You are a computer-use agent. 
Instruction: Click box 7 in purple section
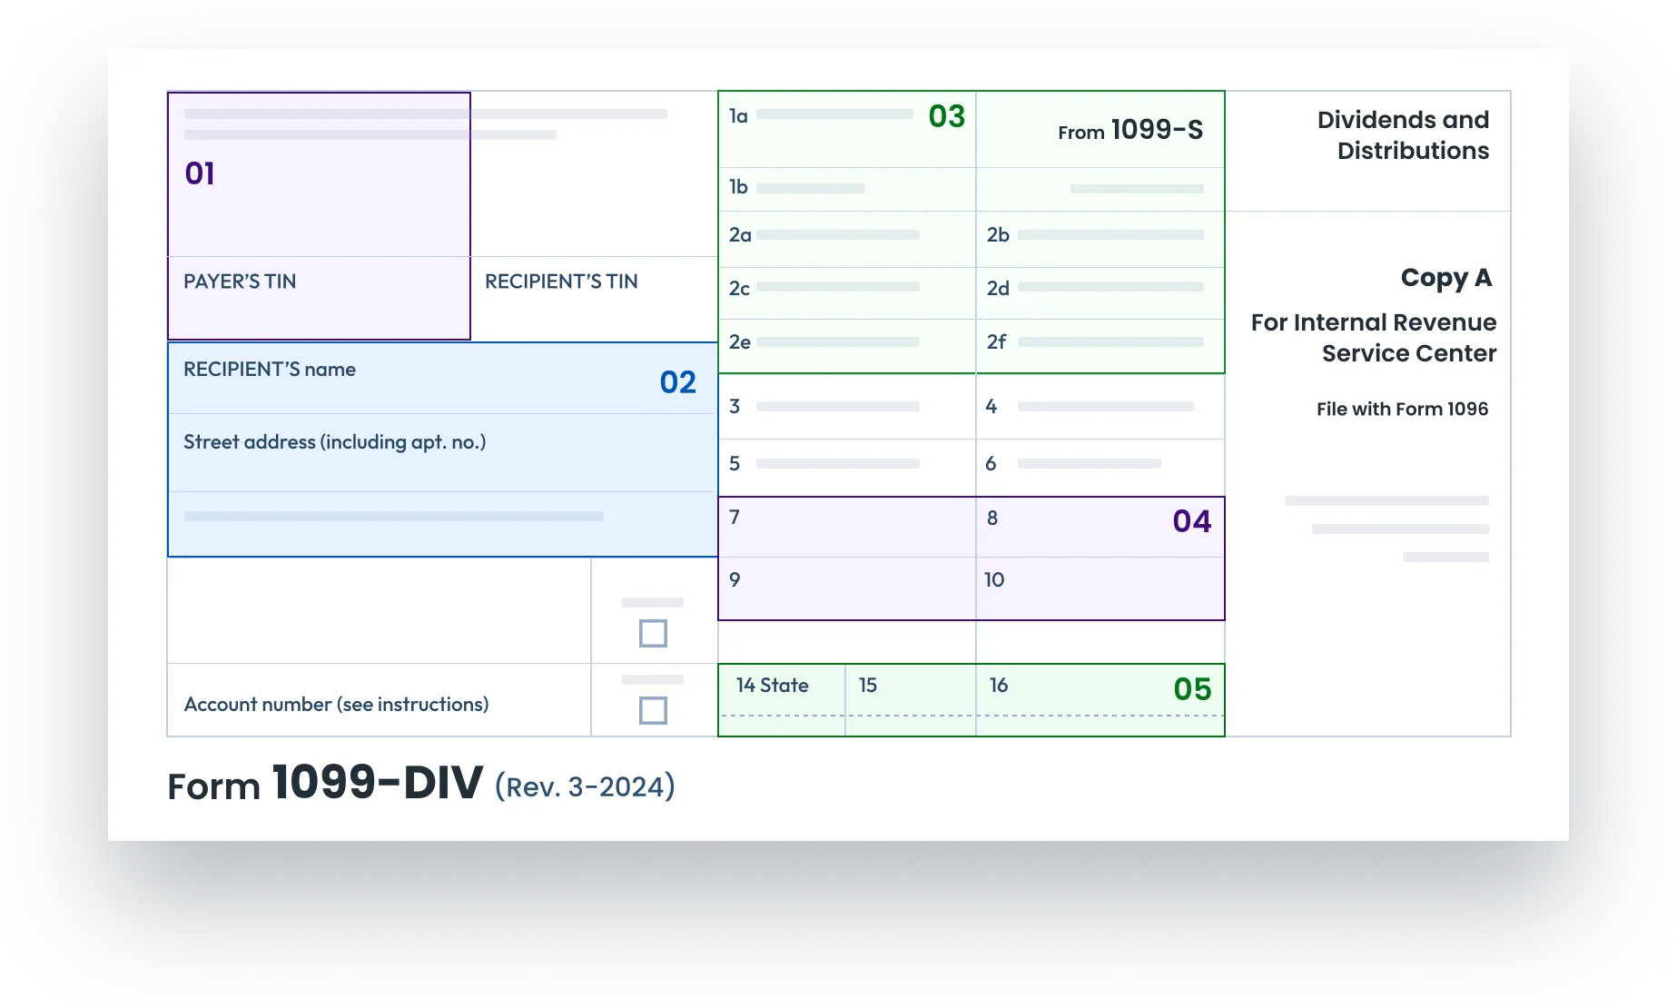tap(846, 527)
